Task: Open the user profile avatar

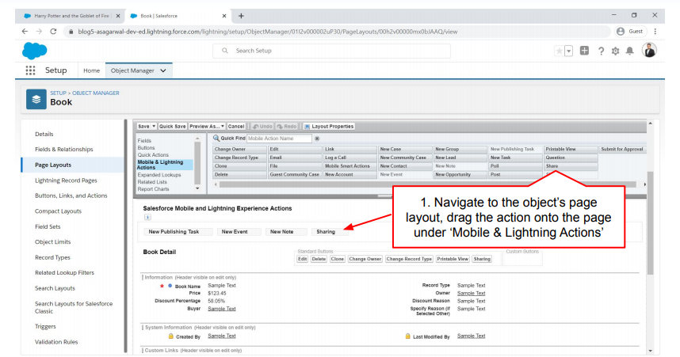Action: pyautogui.click(x=649, y=50)
